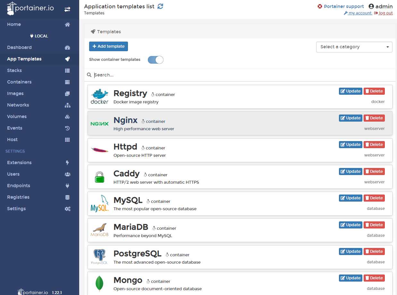Click the Volumes cubes icon
The width and height of the screenshot is (397, 295).
(67, 117)
